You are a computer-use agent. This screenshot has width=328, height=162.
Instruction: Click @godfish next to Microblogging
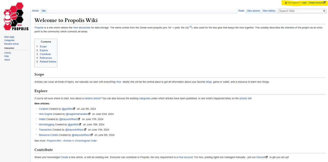coord(73,125)
